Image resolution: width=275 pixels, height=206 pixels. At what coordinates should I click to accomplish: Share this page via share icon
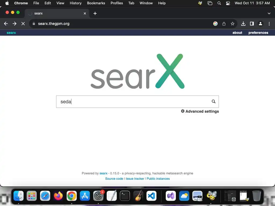pos(224,24)
